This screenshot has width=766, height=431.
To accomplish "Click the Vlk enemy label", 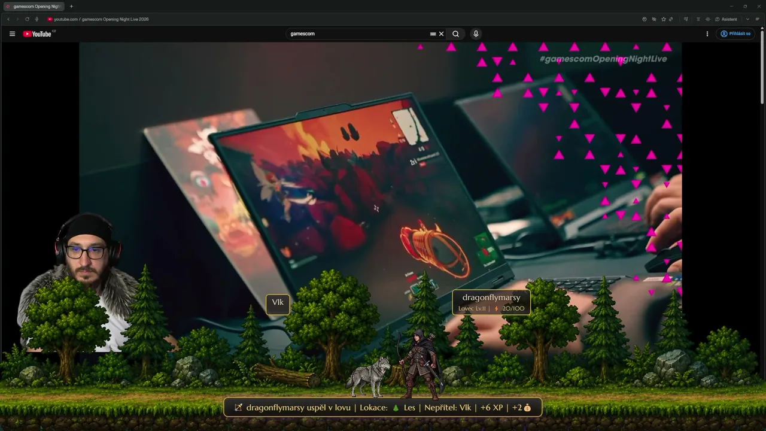I will coord(278,303).
